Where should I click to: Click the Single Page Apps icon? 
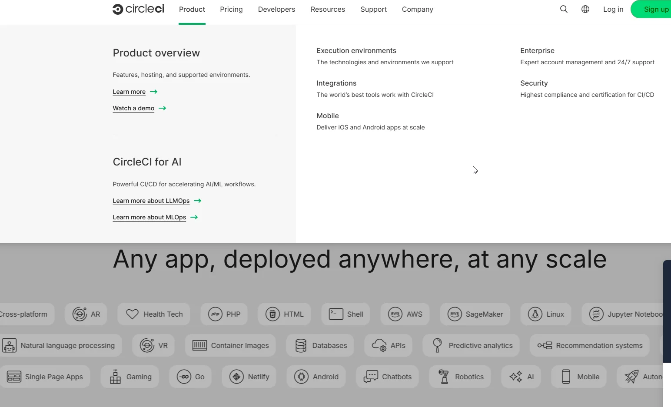[x=14, y=377]
